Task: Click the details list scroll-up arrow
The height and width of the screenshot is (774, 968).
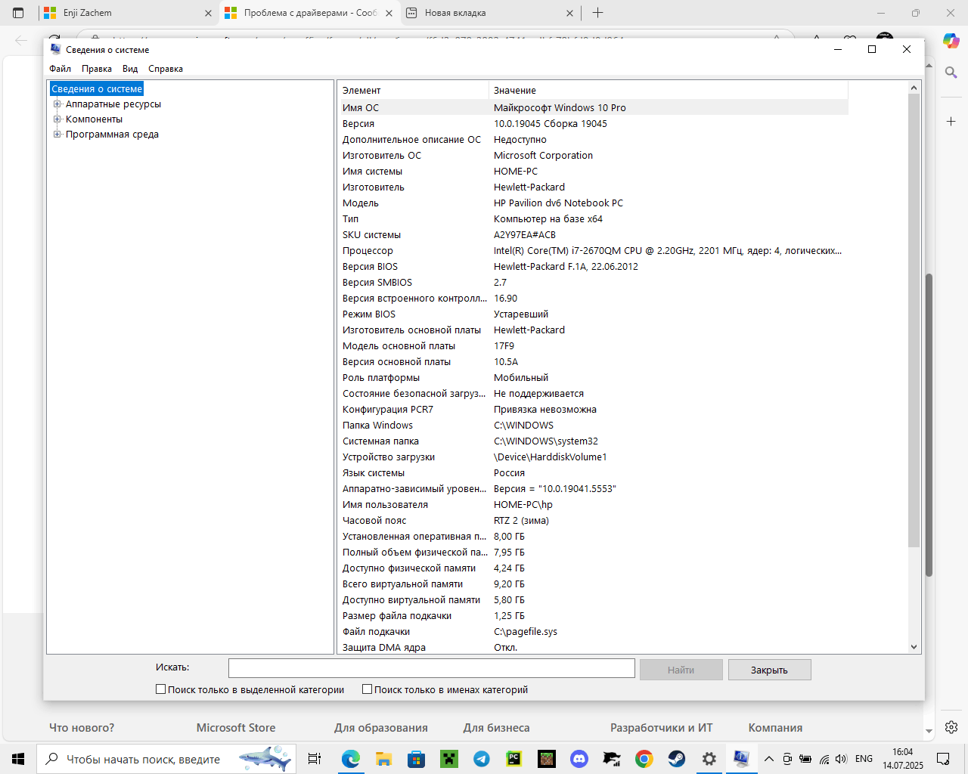Action: [x=914, y=88]
